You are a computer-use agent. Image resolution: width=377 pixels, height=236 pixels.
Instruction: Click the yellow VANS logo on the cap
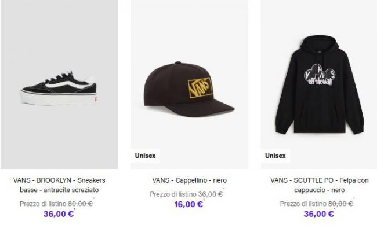(200, 87)
